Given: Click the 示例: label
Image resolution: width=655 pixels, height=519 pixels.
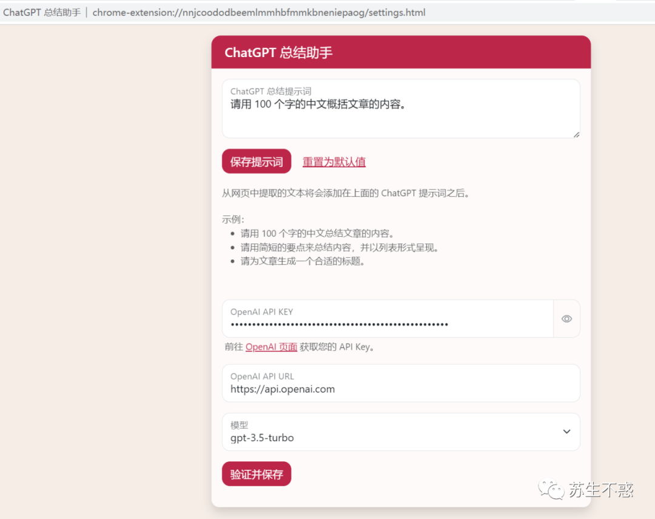Looking at the screenshot, I should pyautogui.click(x=233, y=219).
